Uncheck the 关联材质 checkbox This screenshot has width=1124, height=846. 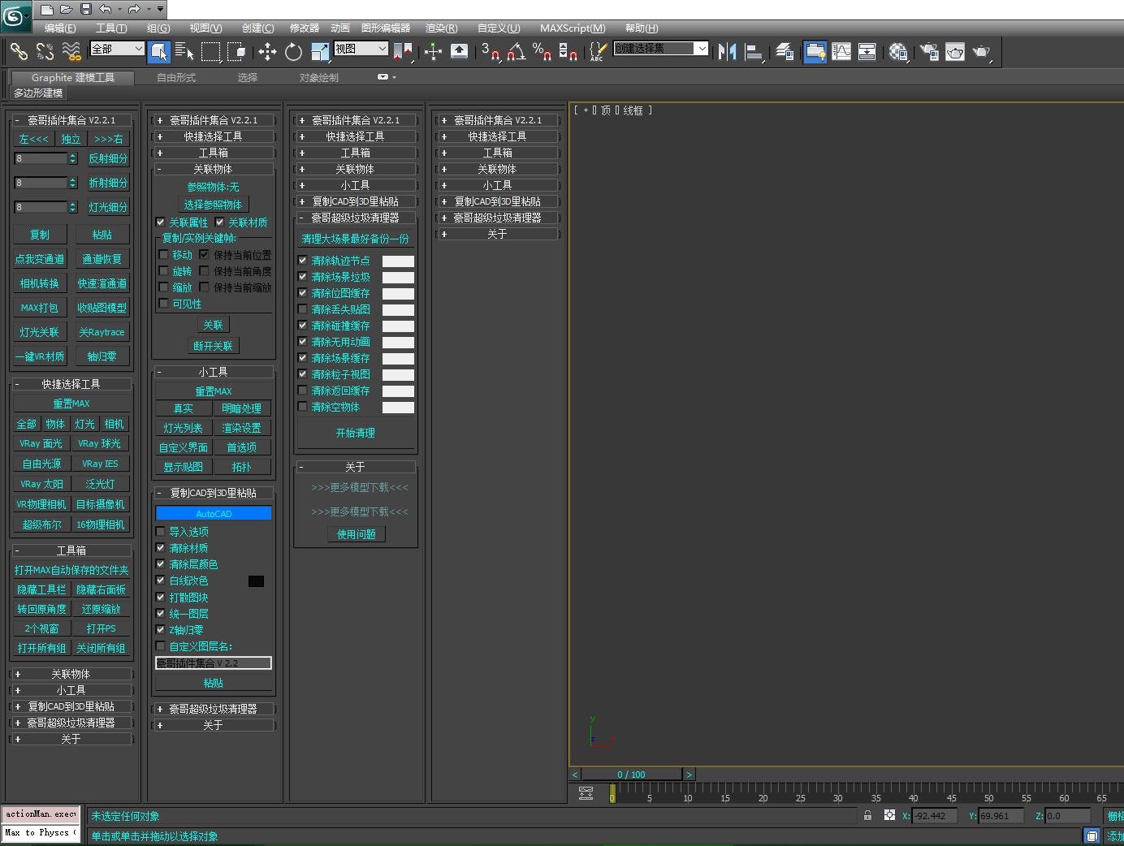[x=220, y=222]
